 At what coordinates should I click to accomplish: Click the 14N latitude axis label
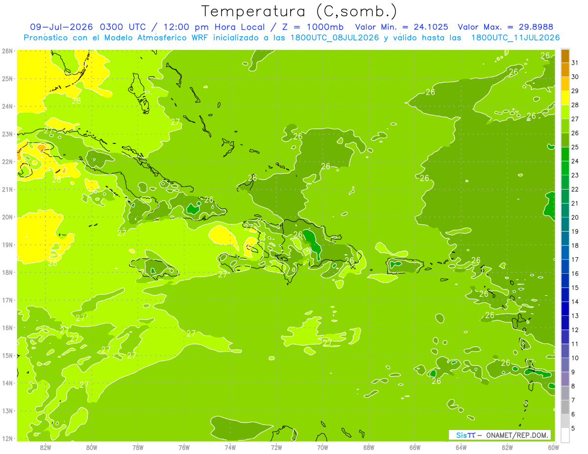(7, 383)
